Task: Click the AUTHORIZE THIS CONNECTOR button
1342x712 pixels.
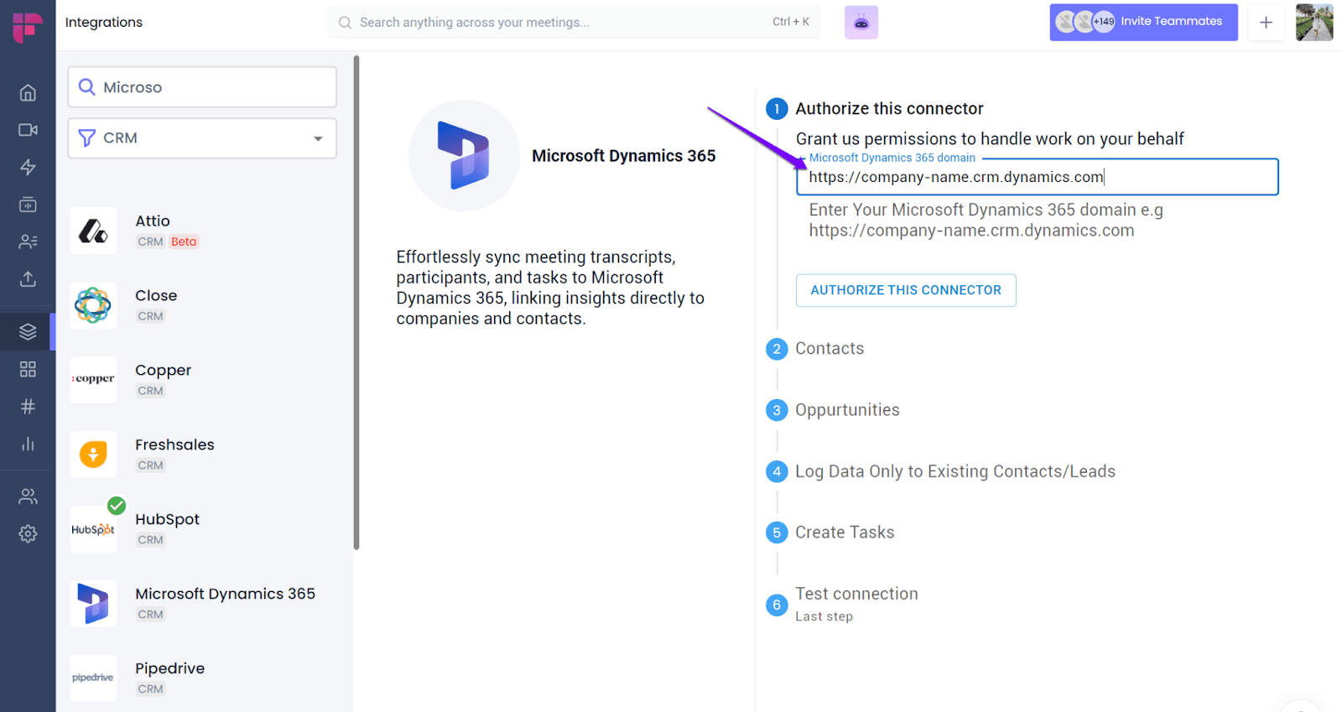Action: [906, 290]
